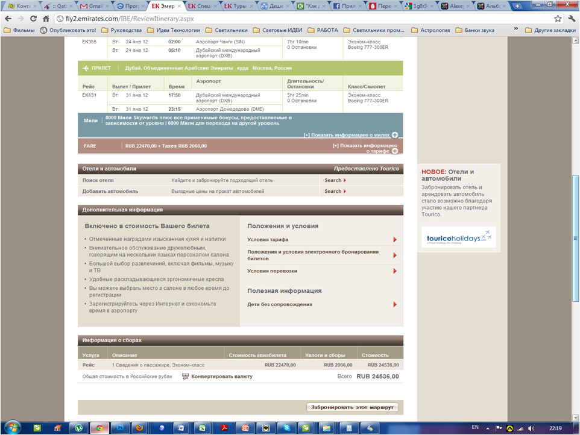Expand fare info with plus icon
Image resolution: width=580 pixels, height=435 pixels.
tap(395, 151)
